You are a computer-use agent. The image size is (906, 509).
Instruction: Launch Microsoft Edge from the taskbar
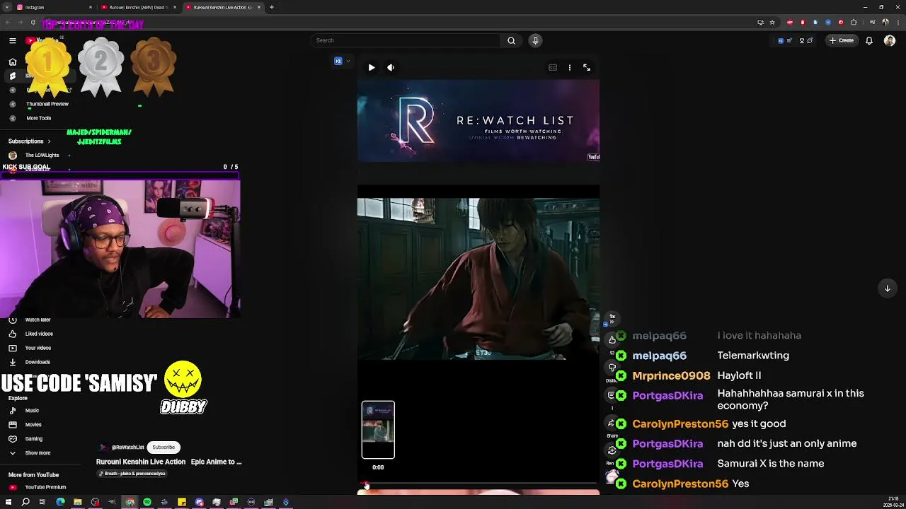(60, 502)
